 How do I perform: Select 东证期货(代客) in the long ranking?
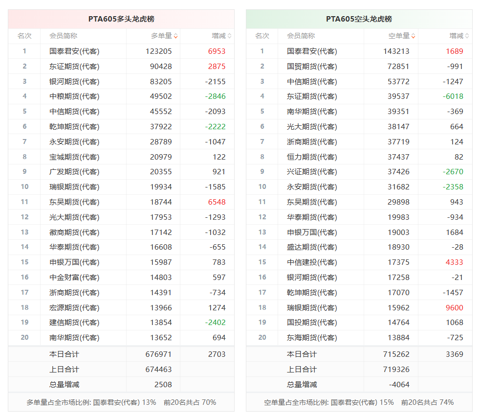coord(74,67)
